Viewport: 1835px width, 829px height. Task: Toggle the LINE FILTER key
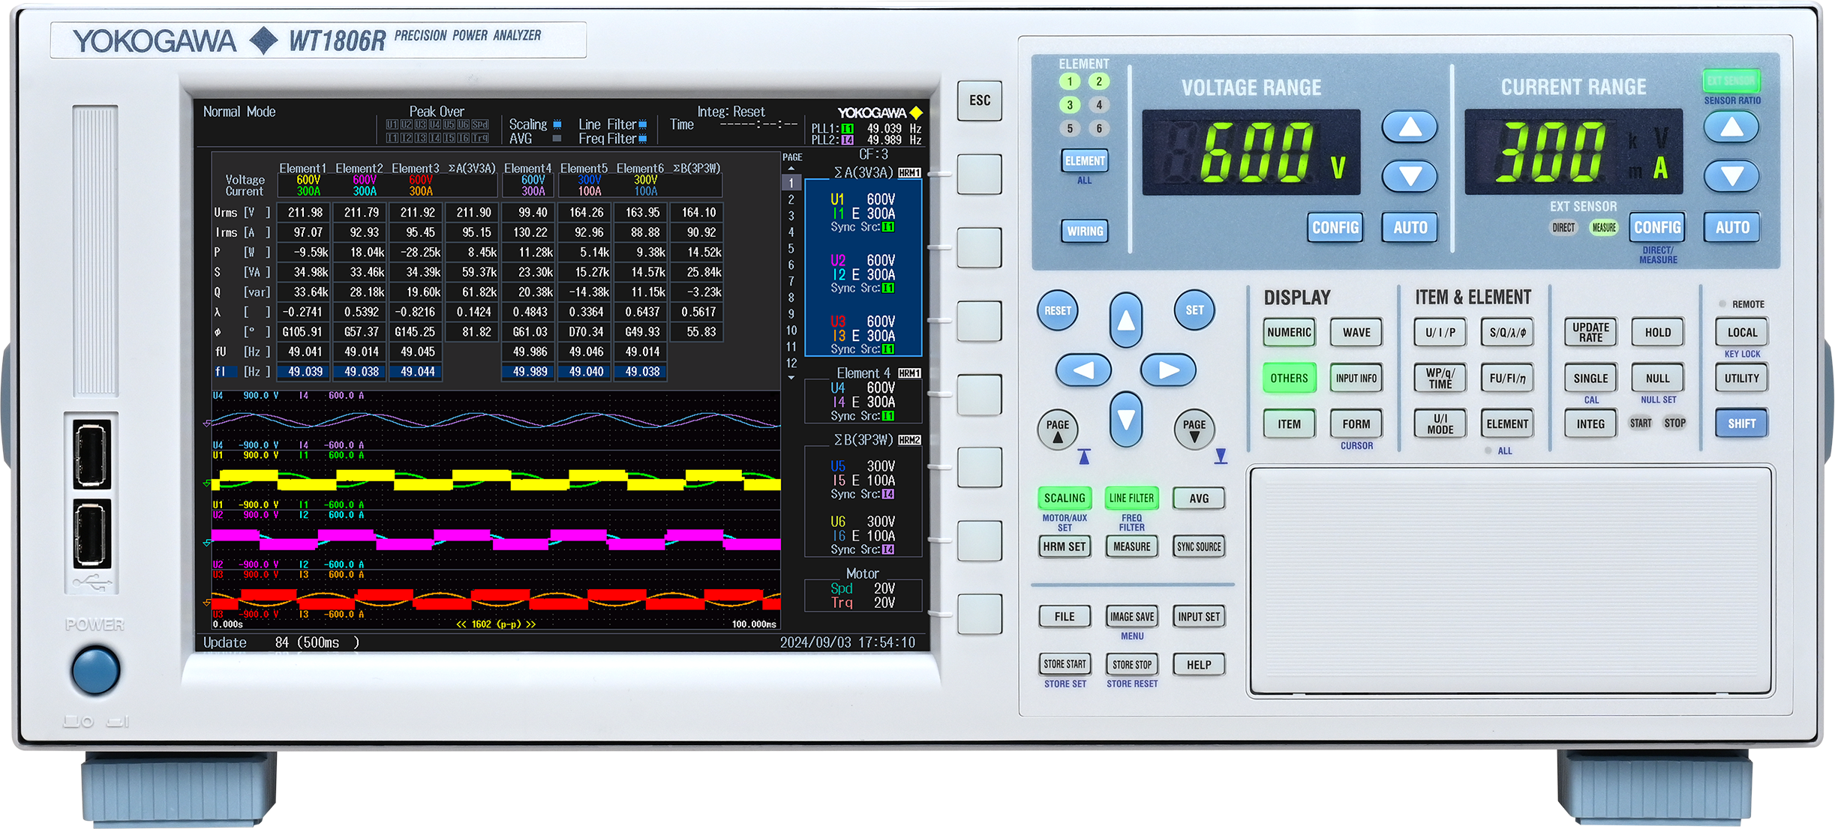point(1131,498)
